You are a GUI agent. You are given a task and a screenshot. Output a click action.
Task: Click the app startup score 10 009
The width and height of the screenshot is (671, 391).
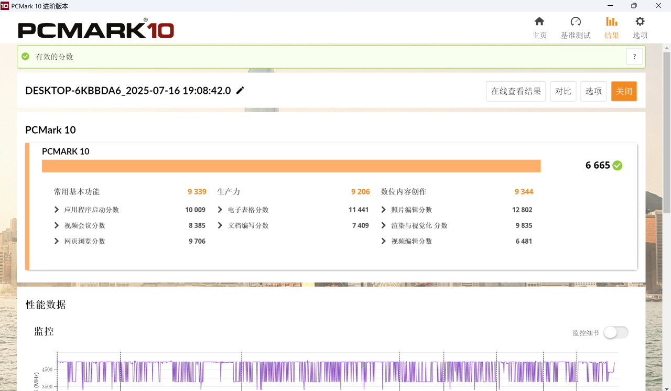click(196, 210)
